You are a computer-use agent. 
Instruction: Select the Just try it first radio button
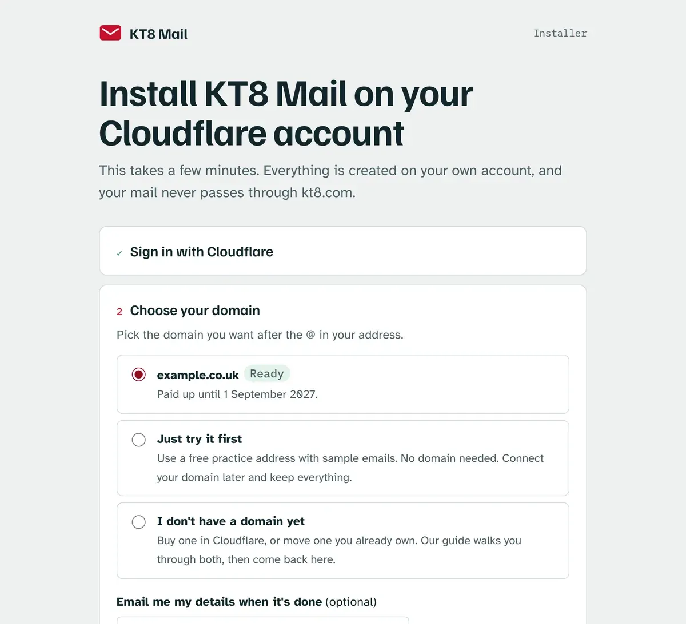pos(138,440)
